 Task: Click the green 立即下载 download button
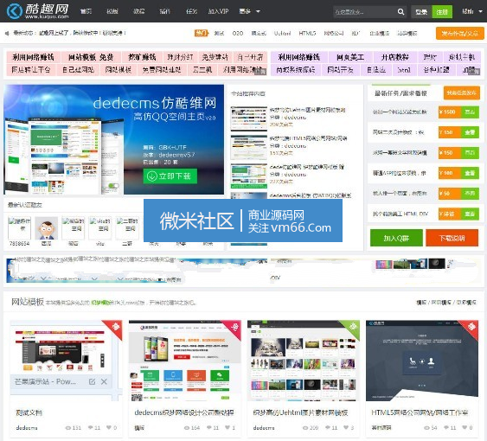click(x=170, y=176)
